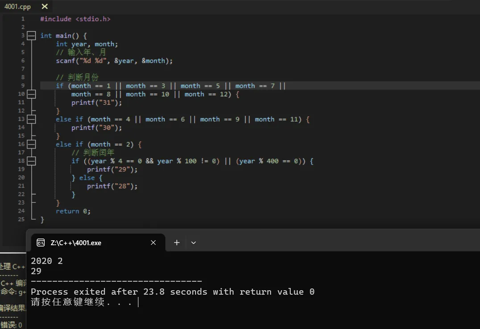Click the terminal input line 2020 2
The image size is (480, 329).
pyautogui.click(x=46, y=261)
